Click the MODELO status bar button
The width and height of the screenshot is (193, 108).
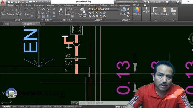[x=120, y=107]
